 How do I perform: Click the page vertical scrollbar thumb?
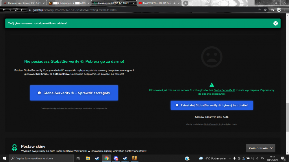coord(287,117)
